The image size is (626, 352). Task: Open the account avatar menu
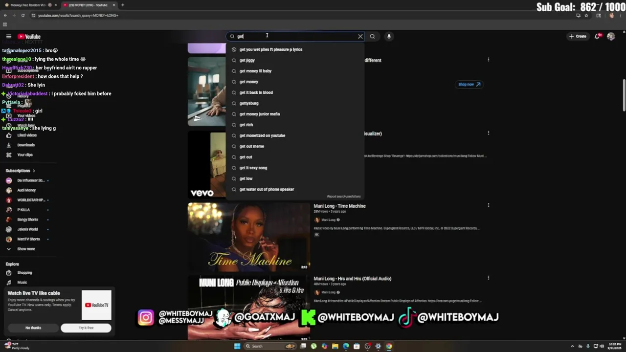pos(611,36)
